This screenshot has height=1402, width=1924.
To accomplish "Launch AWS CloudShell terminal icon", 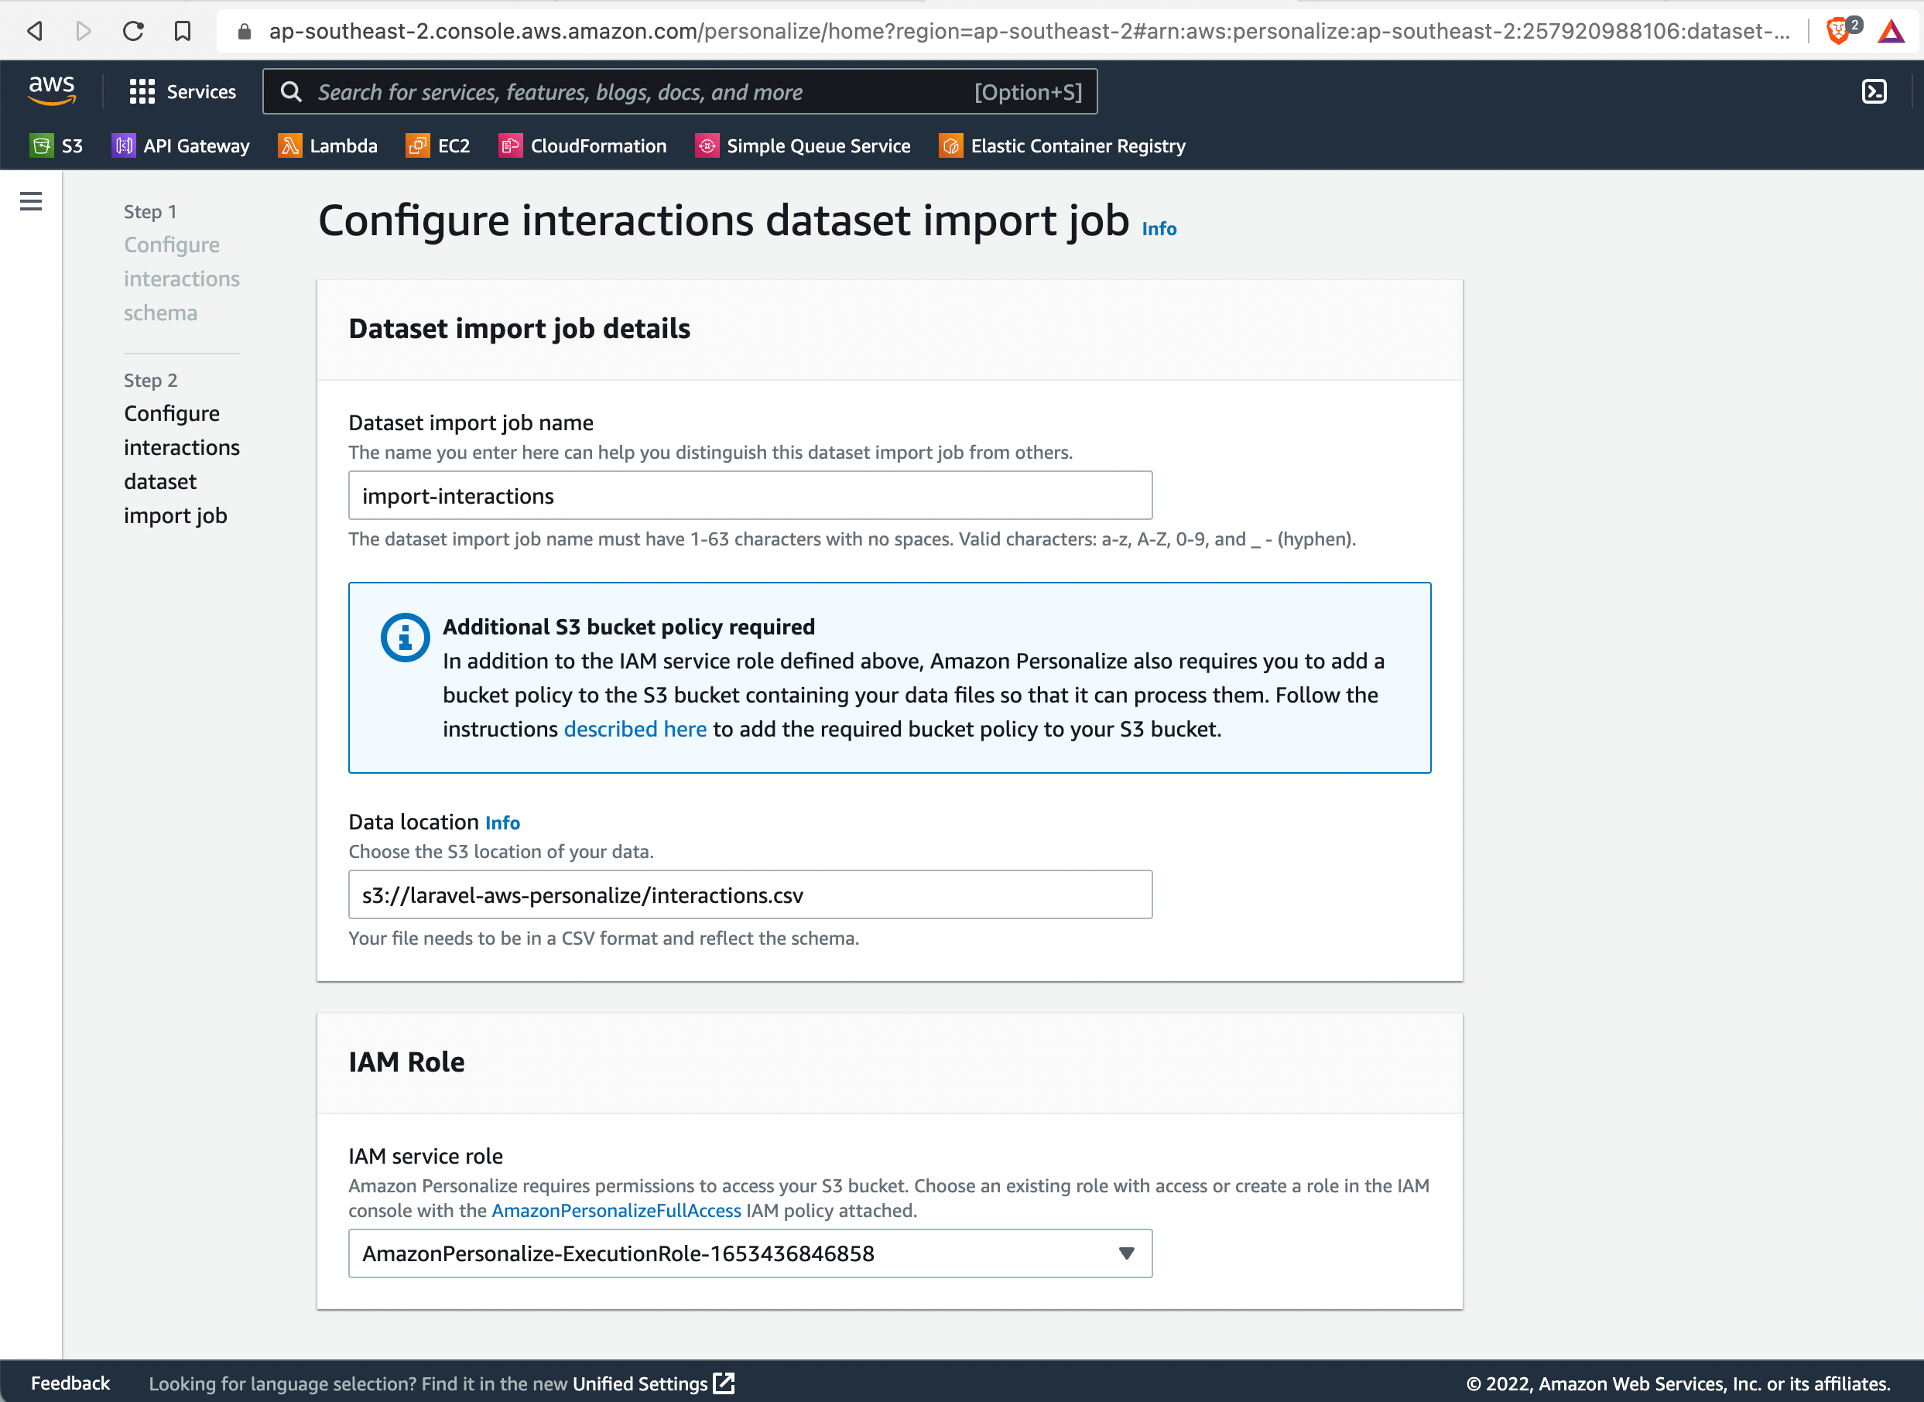I will click(x=1873, y=91).
